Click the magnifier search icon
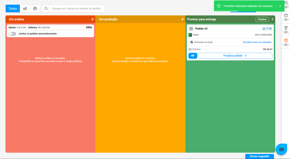Image resolution: width=290 pixels, height=159 pixels. point(46,8)
